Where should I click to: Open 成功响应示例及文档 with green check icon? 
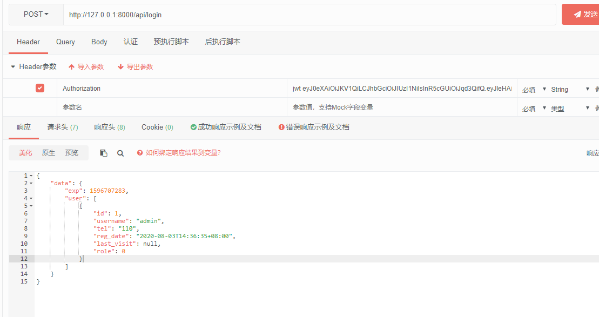pos(226,127)
